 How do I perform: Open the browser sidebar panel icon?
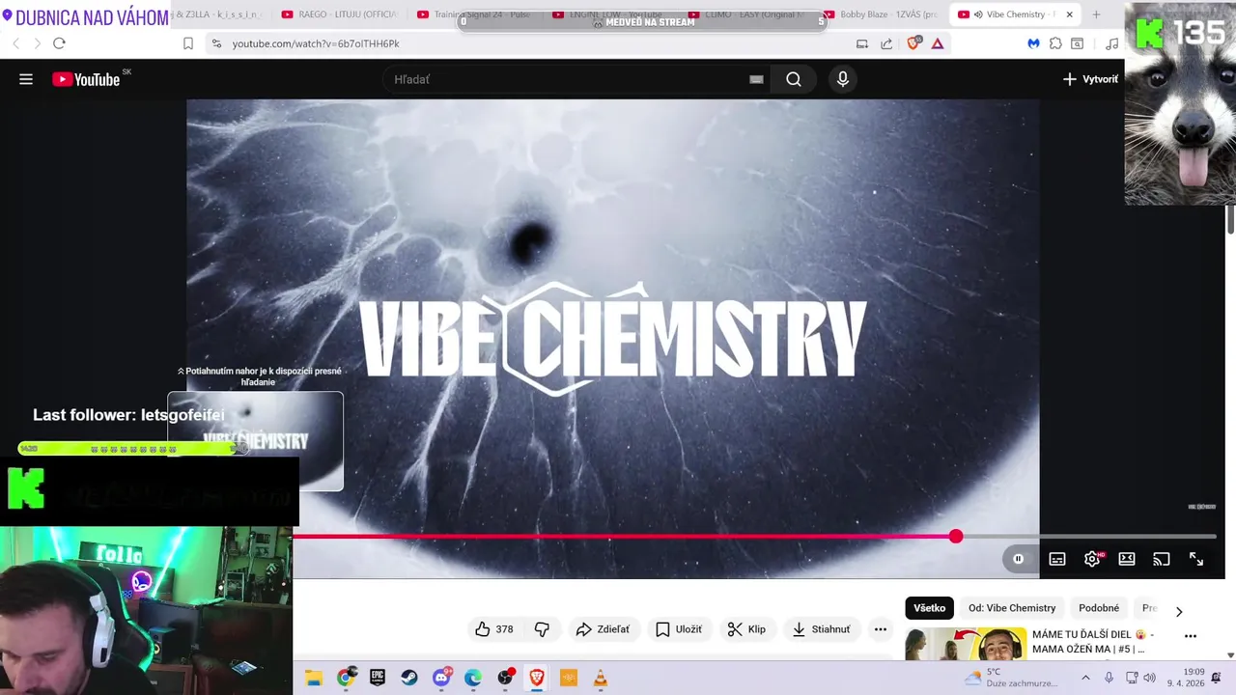(x=1078, y=43)
